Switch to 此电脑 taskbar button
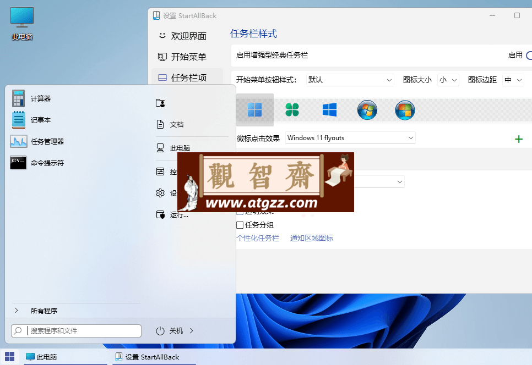532x365 pixels. click(x=66, y=357)
